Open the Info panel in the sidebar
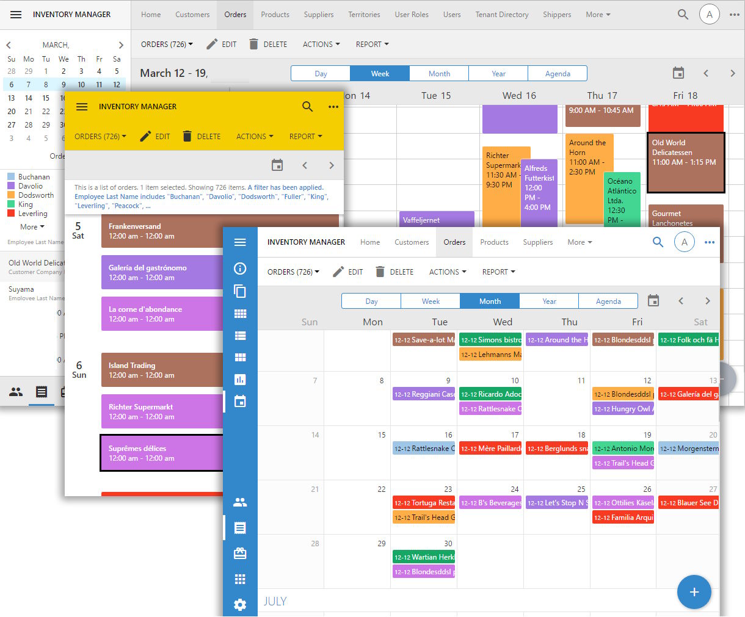 coord(240,269)
